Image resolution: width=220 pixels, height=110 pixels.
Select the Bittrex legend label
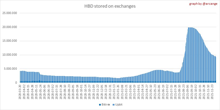[x=106, y=105]
